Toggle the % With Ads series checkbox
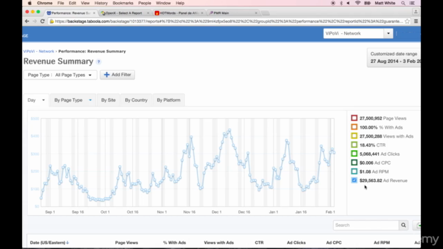Viewport: 443px width, 249px height. pos(354,127)
